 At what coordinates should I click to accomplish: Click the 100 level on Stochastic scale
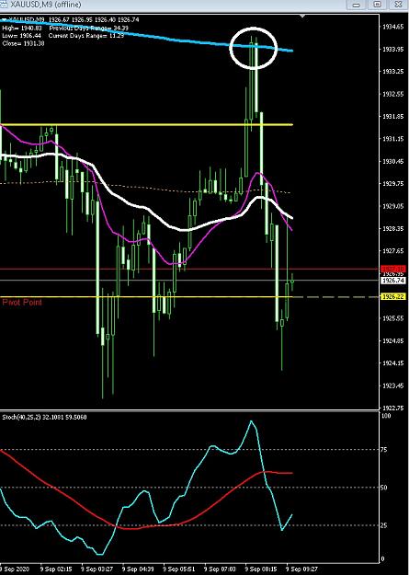point(385,416)
